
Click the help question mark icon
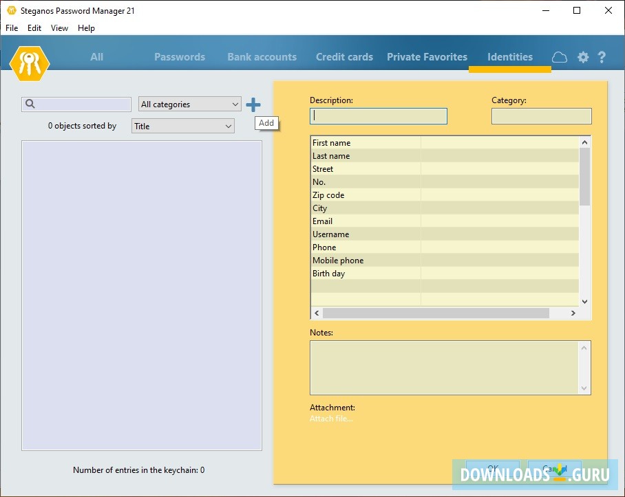click(603, 57)
